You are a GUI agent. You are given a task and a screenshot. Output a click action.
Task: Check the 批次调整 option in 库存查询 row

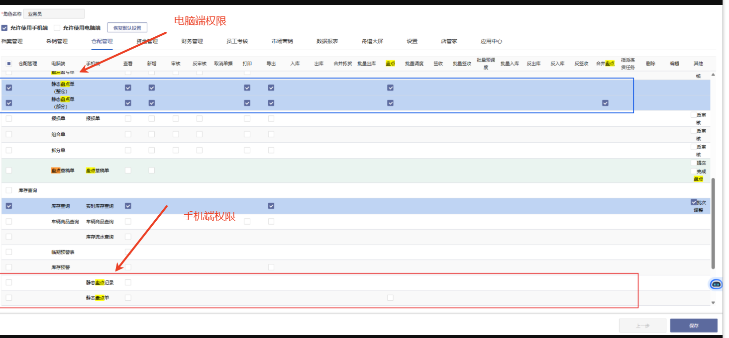(x=694, y=202)
